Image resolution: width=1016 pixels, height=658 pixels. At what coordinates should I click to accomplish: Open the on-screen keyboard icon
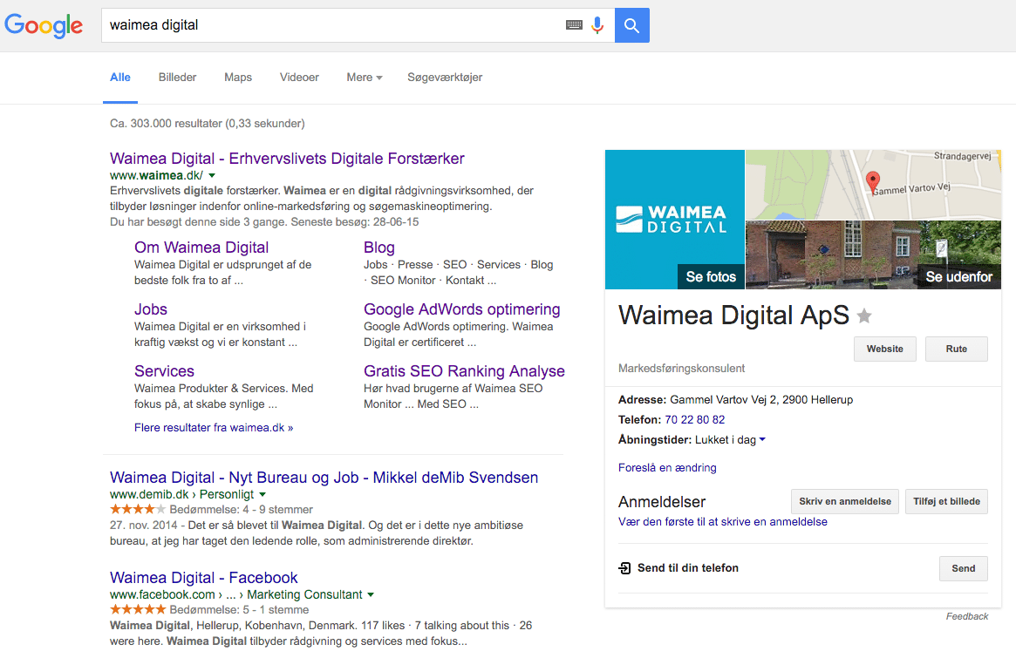click(x=574, y=25)
